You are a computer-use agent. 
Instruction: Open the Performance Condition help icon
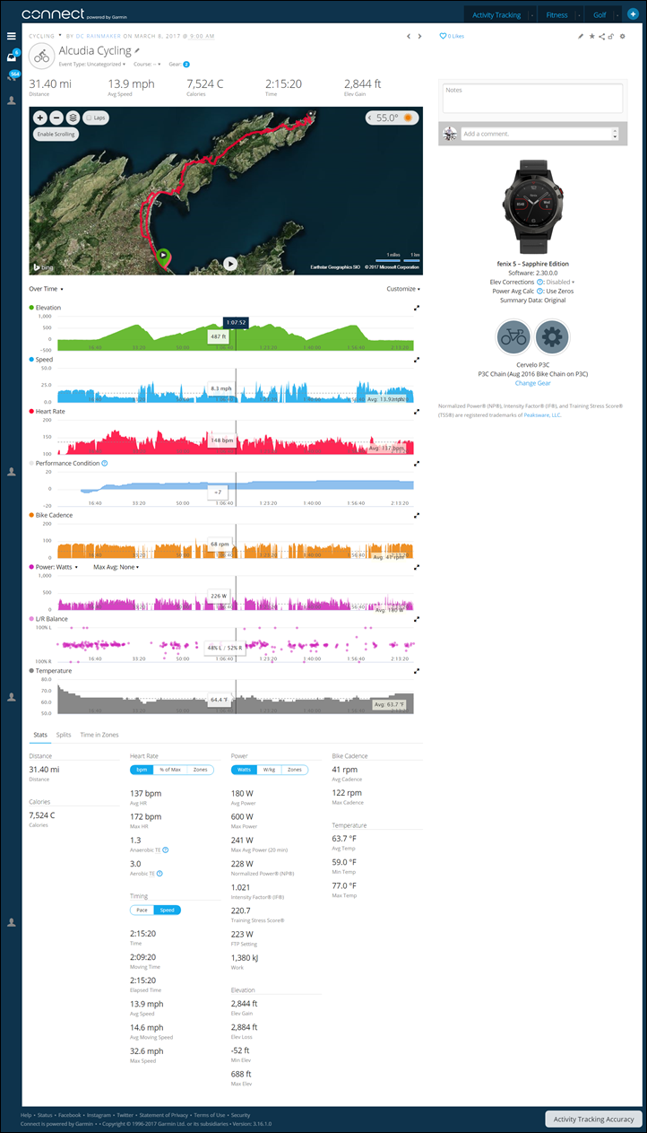pos(105,464)
